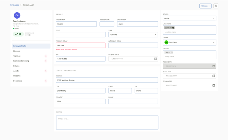This screenshot has height=140, width=228.
Task: Click the Location name input
Action: [x=189, y=32]
